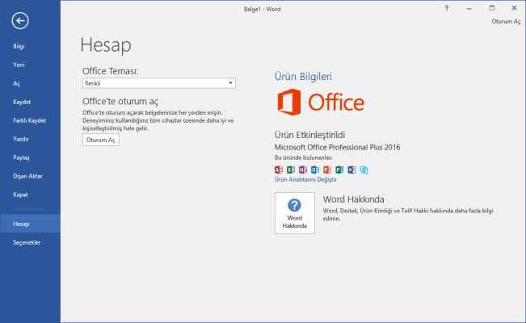
Task: Open Farklı Kaydet page
Action: point(29,120)
